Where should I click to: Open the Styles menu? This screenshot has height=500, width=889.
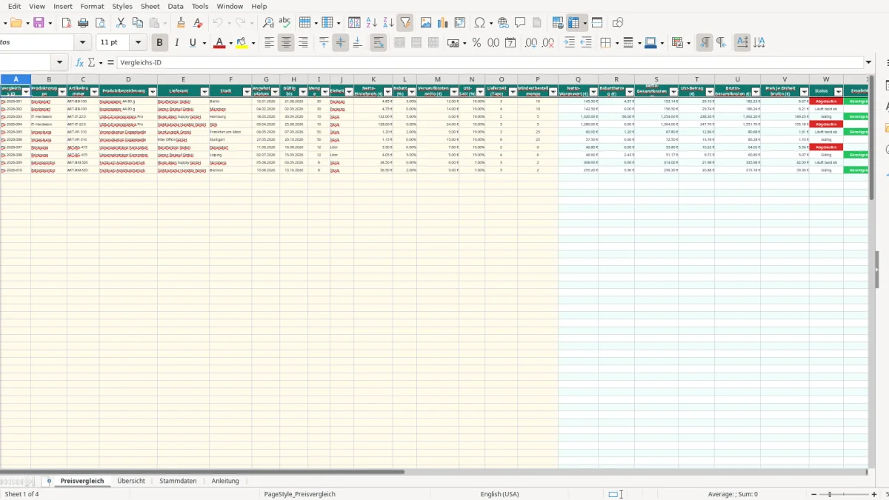[122, 6]
